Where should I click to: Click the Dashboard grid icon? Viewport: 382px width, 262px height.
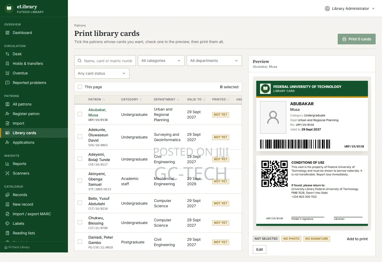(7, 33)
